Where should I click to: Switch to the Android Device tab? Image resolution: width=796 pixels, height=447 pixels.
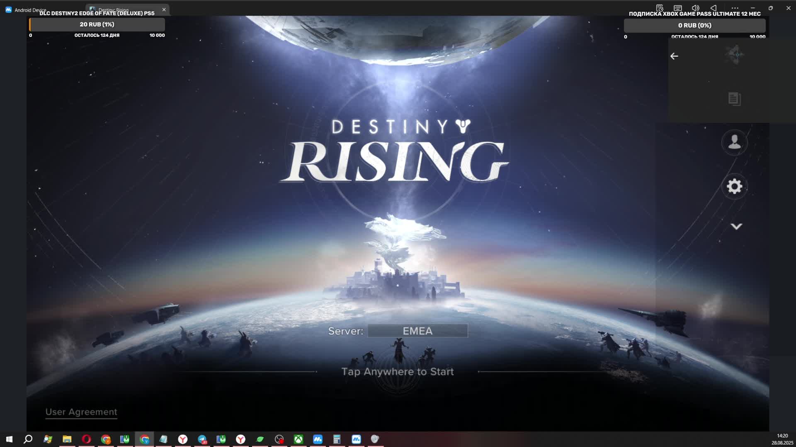(31, 10)
